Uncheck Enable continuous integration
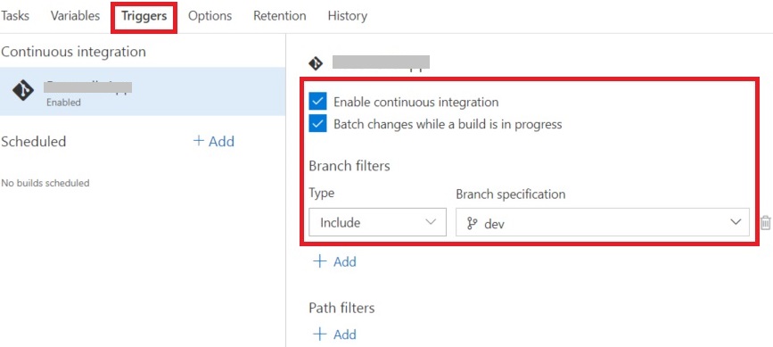The image size is (773, 347). click(x=318, y=102)
